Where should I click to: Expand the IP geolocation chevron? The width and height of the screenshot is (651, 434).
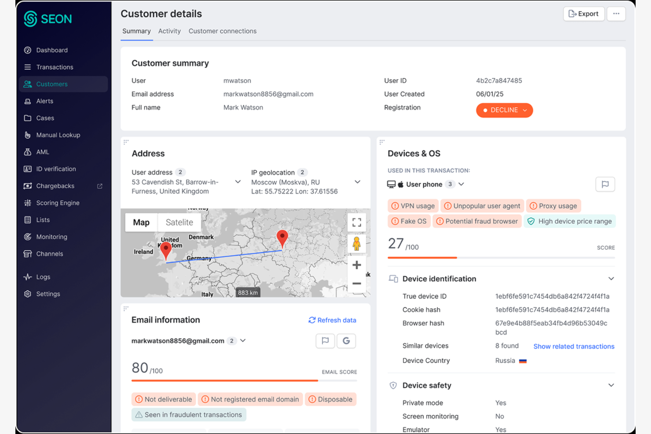(x=358, y=182)
